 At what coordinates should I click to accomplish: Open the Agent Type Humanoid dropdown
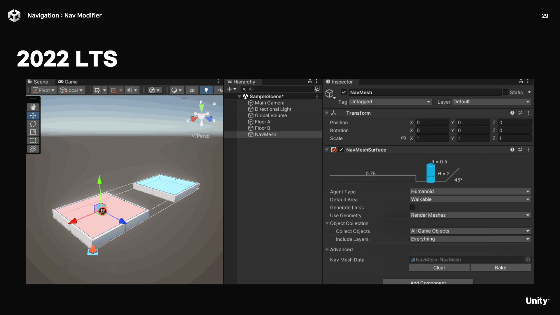(x=470, y=191)
